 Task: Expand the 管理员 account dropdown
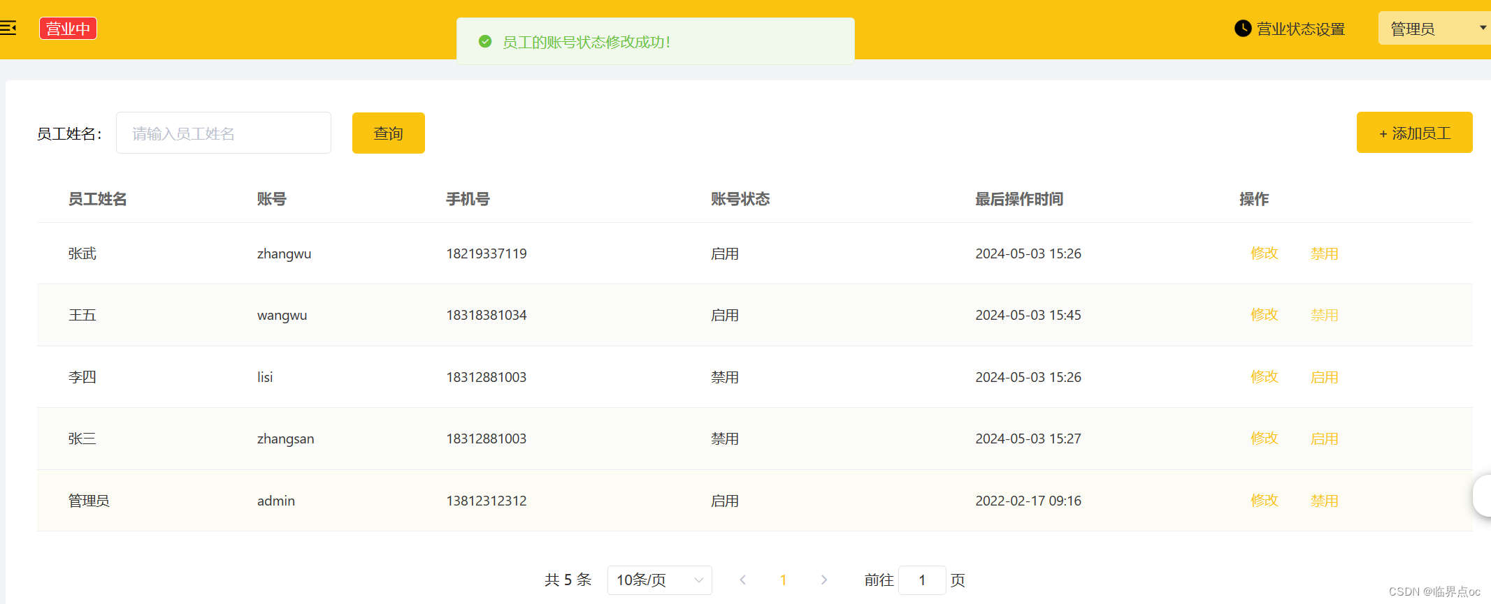pos(1434,29)
